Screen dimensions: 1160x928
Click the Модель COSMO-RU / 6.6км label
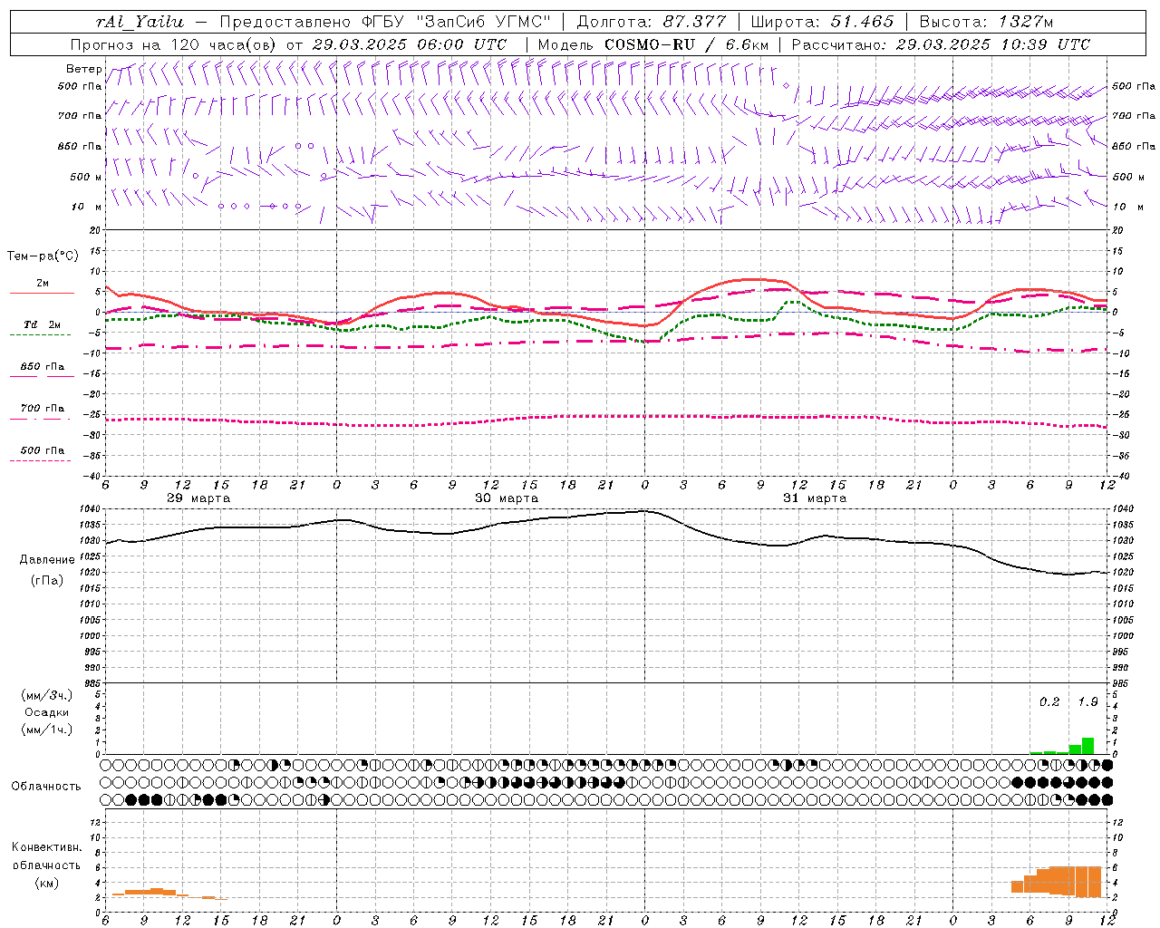653,44
